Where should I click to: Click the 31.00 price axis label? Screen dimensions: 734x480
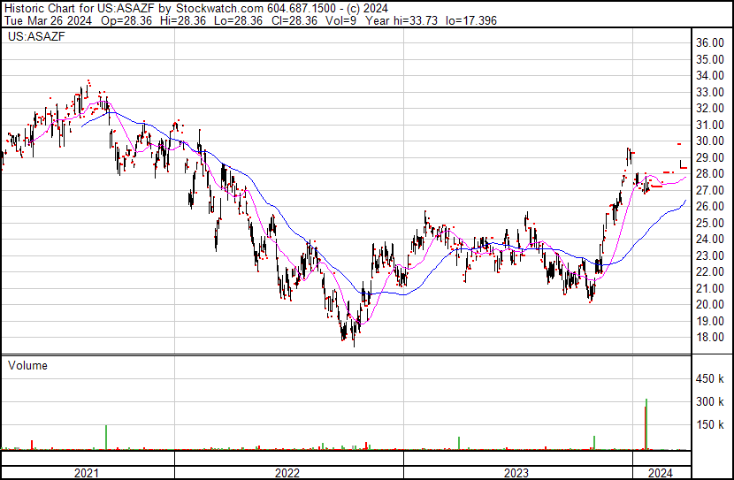pos(710,125)
